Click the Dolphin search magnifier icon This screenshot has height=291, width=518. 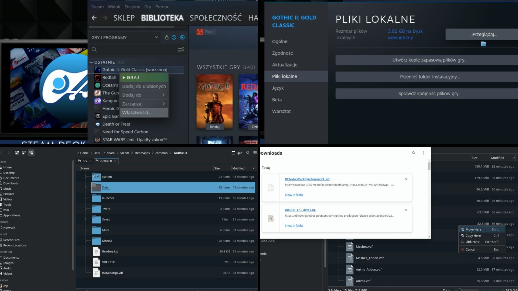click(248, 153)
